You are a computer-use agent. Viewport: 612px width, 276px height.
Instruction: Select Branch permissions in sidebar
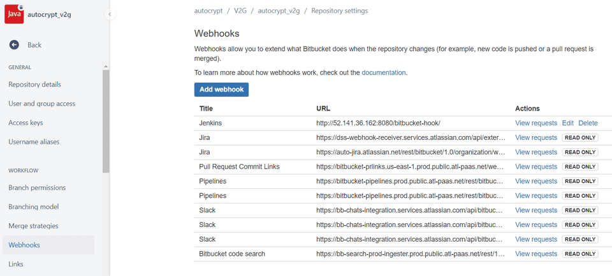(x=37, y=188)
